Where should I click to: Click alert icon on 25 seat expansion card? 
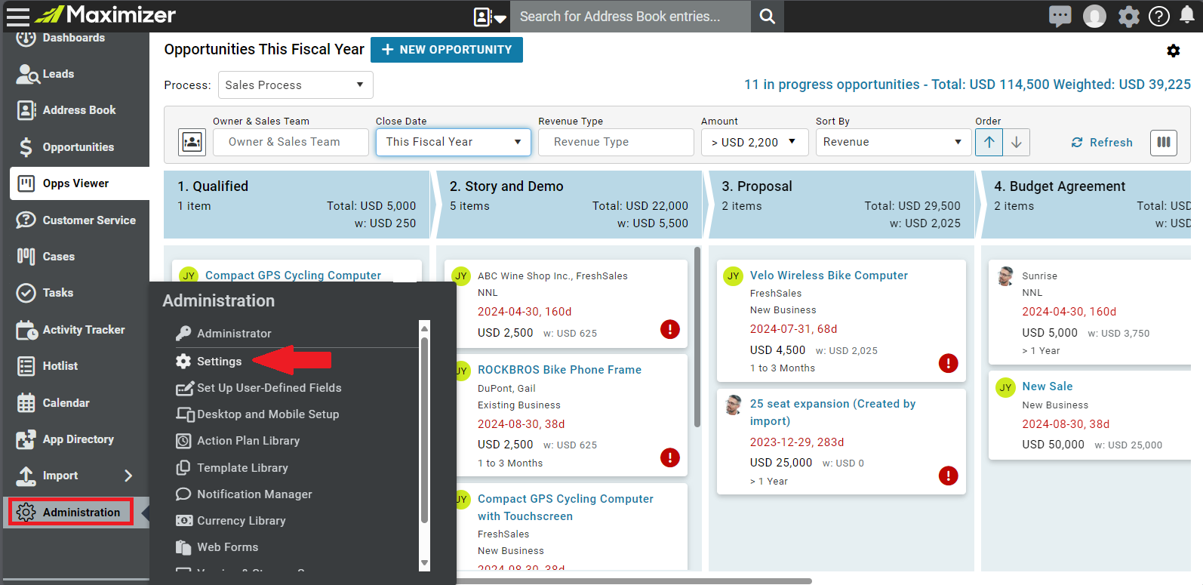(x=948, y=476)
